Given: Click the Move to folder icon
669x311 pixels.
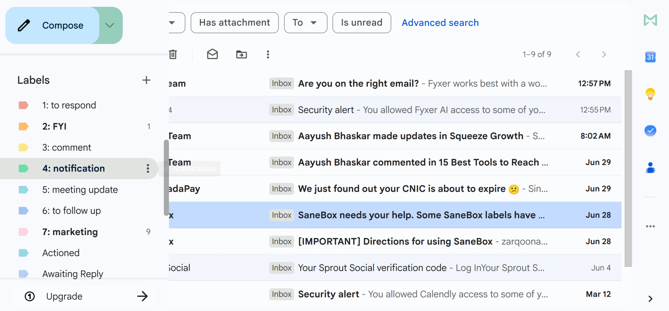Looking at the screenshot, I should 241,55.
